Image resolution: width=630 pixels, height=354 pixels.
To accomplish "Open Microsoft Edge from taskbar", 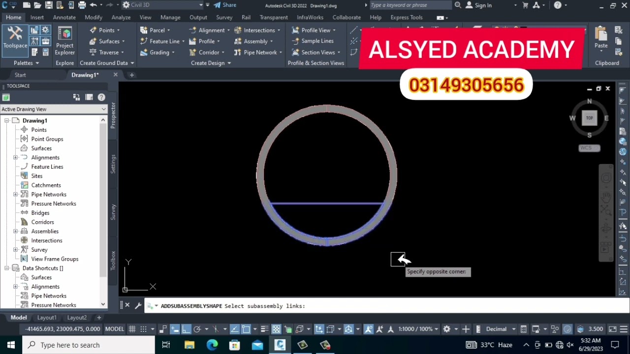I will (212, 345).
